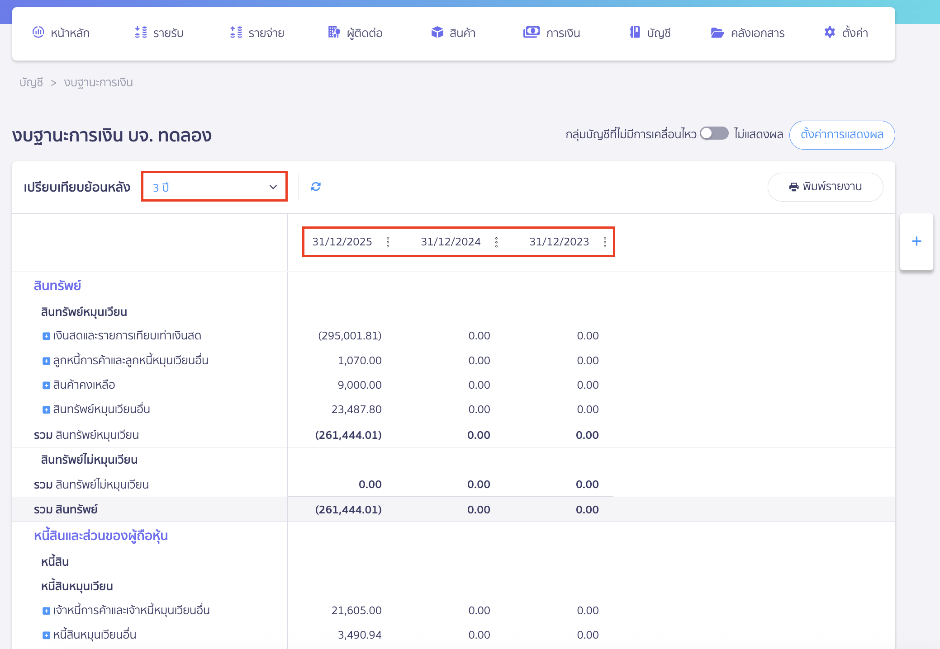Click the บัญชี breadcrumb link
This screenshot has width=940, height=649.
pyautogui.click(x=31, y=82)
